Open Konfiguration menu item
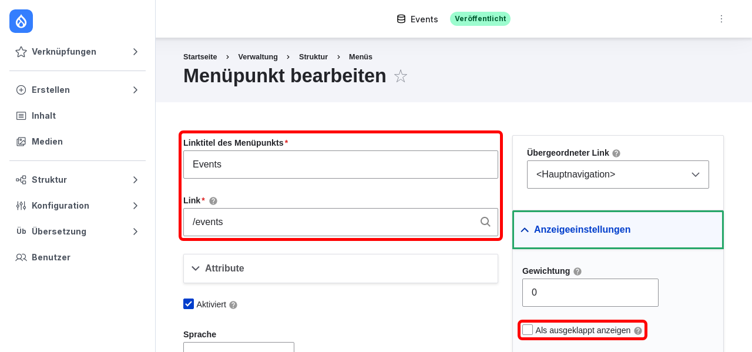The height and width of the screenshot is (352, 752). coord(78,206)
